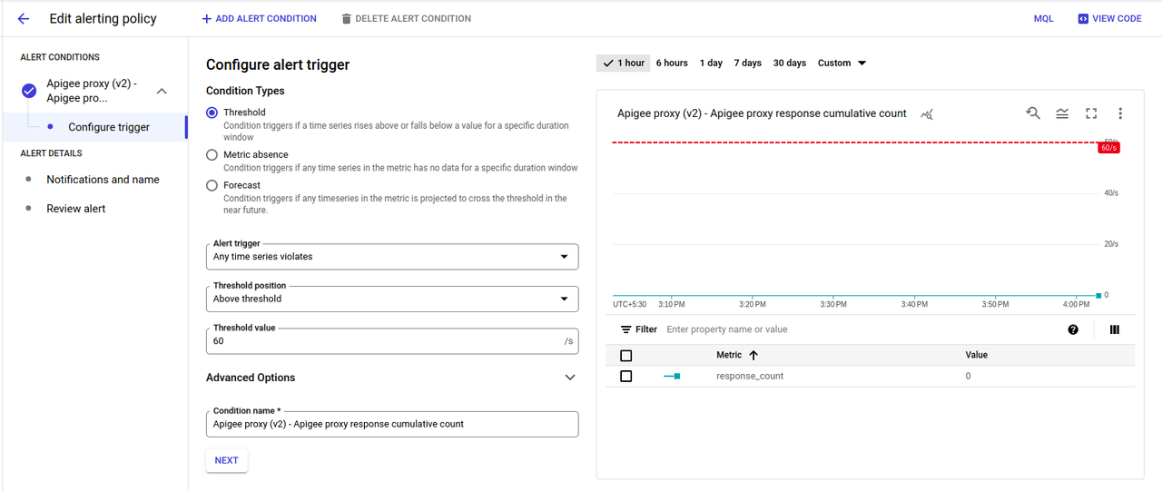
Task: Toggle the chart legend icon
Action: tap(1062, 113)
